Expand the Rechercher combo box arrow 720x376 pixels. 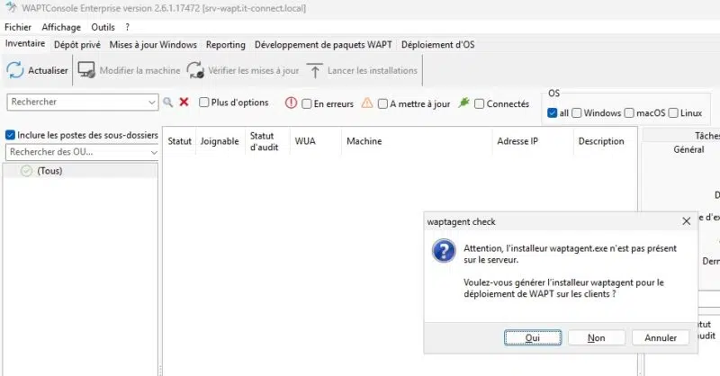point(152,102)
